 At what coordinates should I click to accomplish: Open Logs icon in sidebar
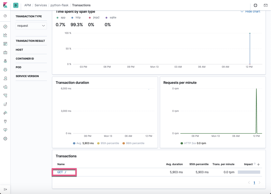click(5, 87)
